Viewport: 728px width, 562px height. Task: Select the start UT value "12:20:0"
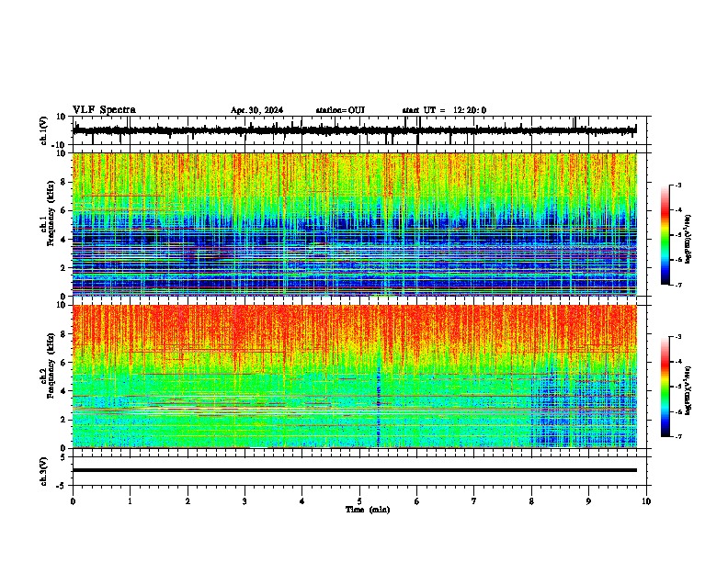(x=470, y=110)
